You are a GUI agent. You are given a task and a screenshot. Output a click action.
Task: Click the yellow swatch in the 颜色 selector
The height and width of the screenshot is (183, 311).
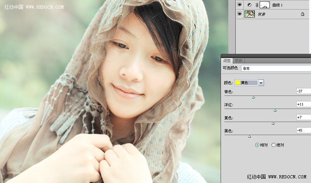click(238, 83)
